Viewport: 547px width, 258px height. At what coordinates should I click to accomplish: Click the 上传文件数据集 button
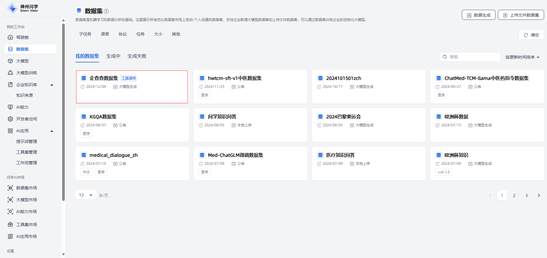[x=521, y=15]
